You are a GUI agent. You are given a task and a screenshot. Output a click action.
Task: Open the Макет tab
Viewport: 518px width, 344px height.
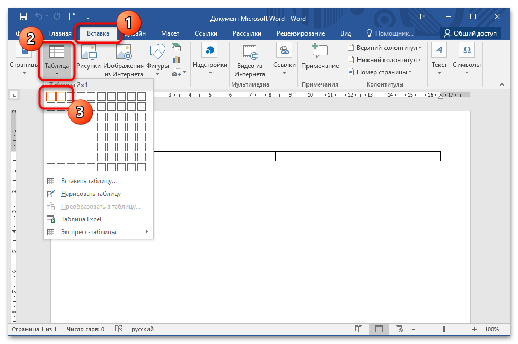(170, 33)
